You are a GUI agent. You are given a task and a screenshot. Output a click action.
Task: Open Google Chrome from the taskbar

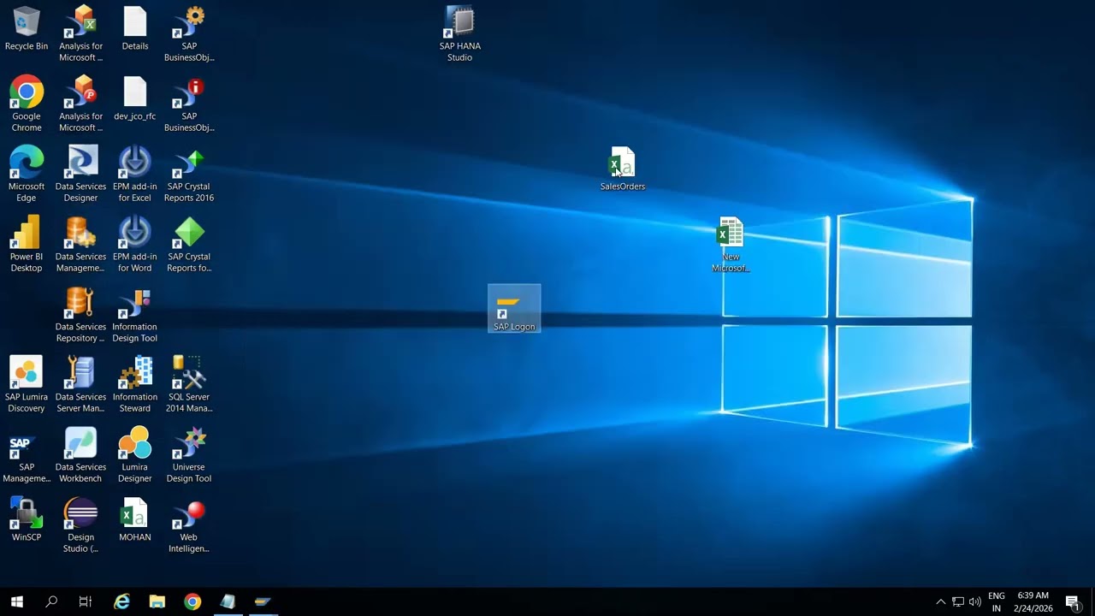192,601
